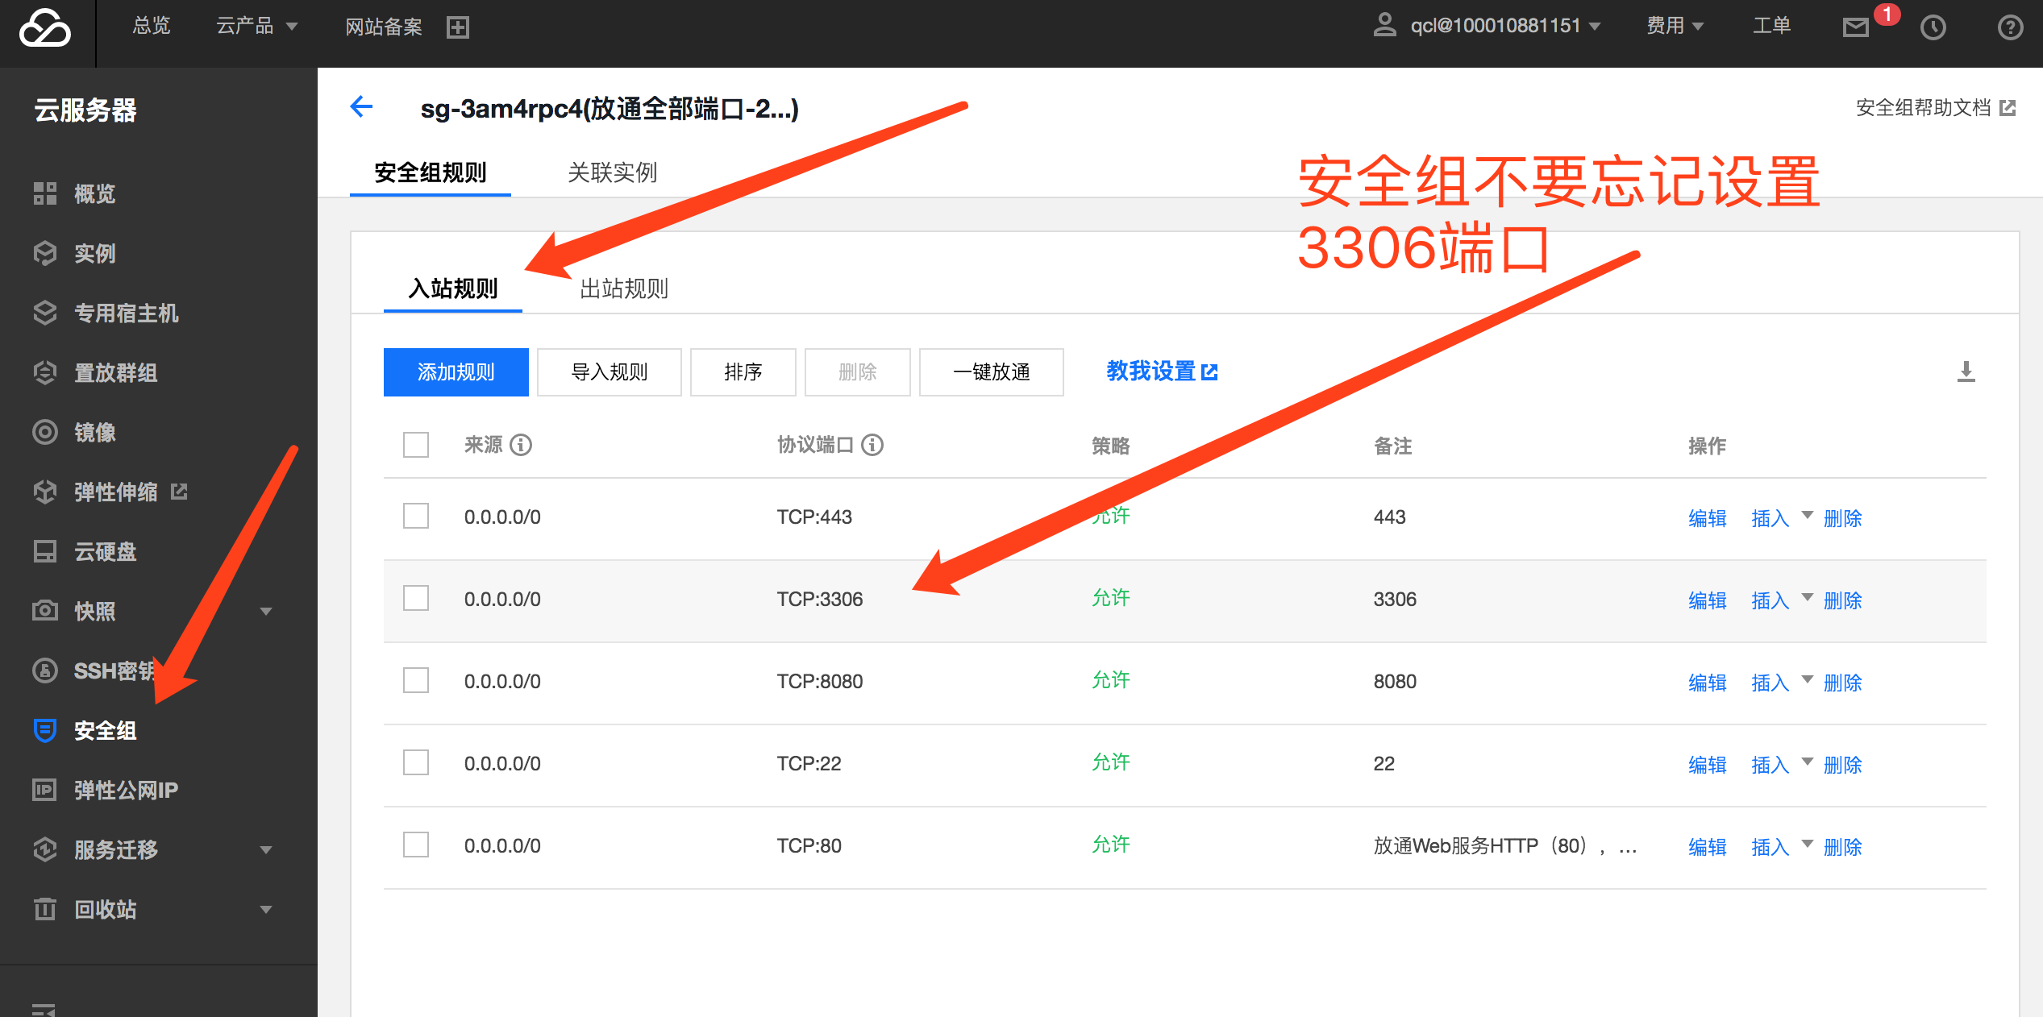The image size is (2043, 1017).
Task: Open the help question mark icon
Action: pyautogui.click(x=2009, y=28)
